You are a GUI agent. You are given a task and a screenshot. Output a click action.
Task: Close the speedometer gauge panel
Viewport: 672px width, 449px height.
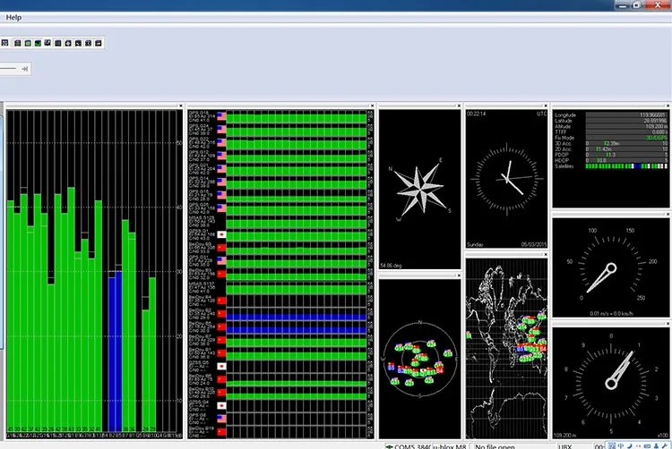668,214
